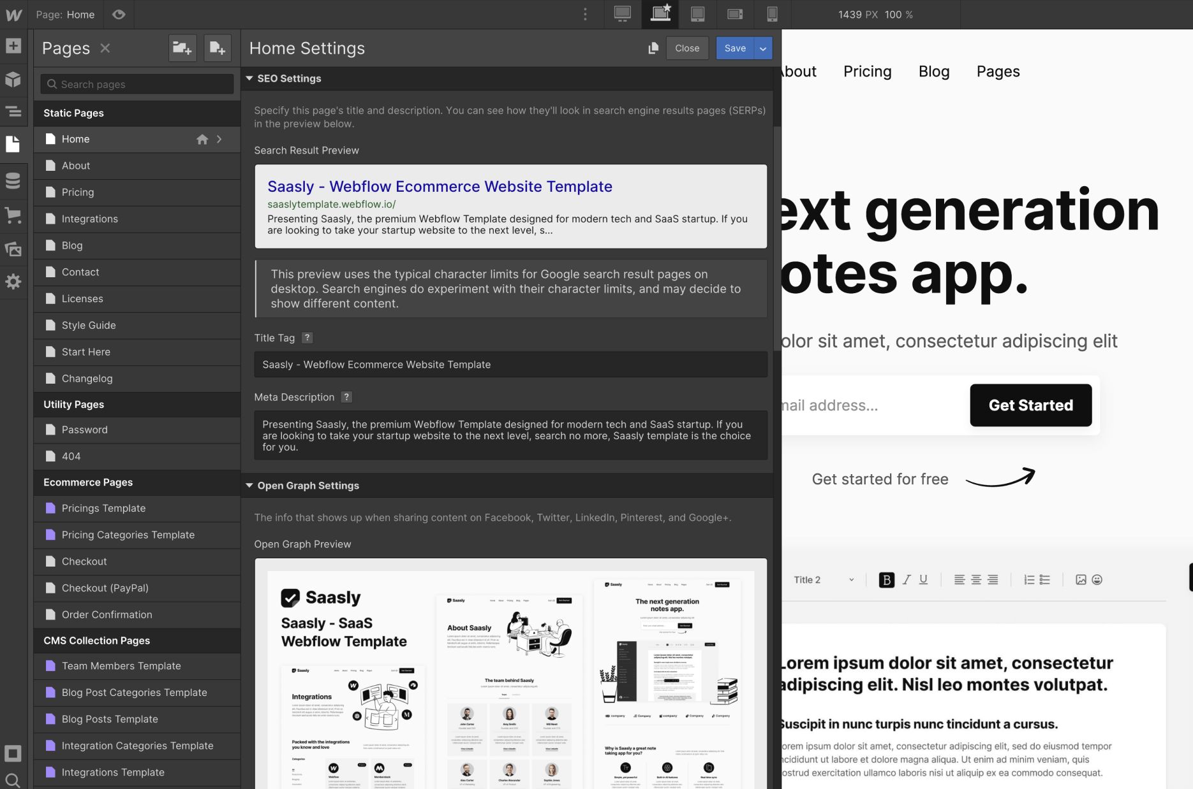
Task: Toggle underline in the rich text toolbar
Action: click(923, 580)
